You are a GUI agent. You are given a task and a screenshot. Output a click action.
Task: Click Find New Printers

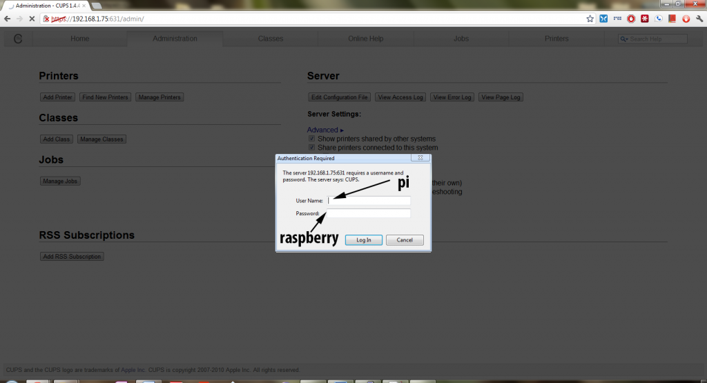click(x=105, y=97)
